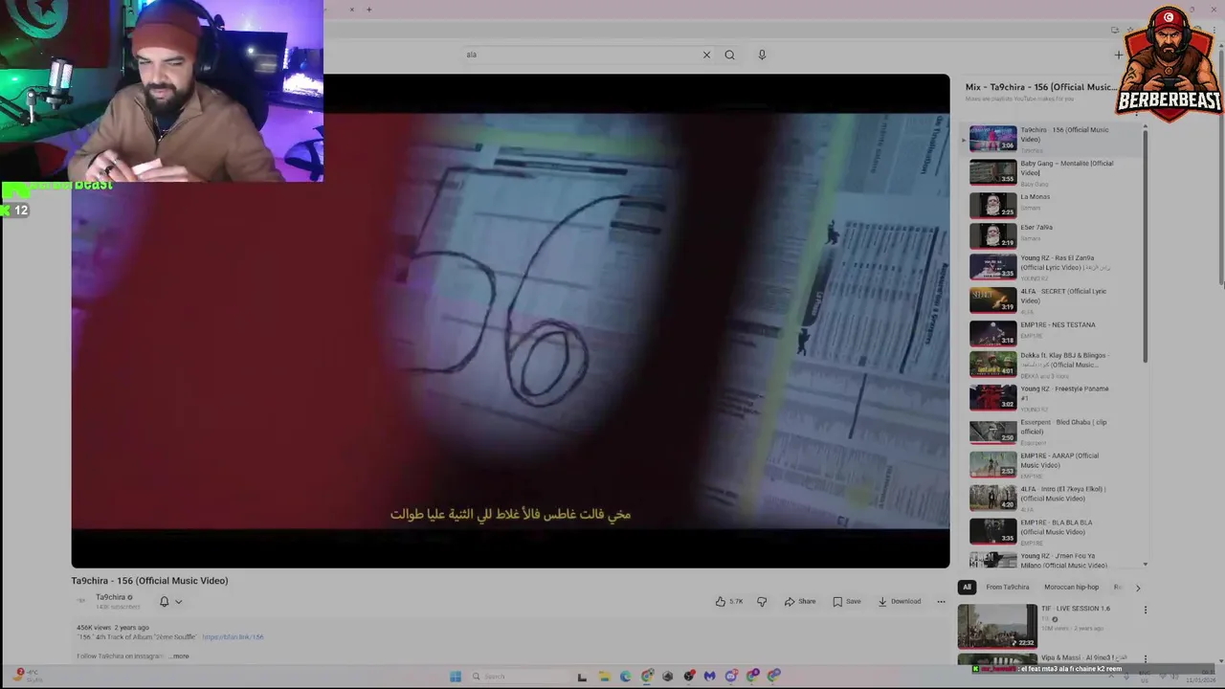1225x689 pixels.
Task: Click the 156 music video player
Action: (x=510, y=321)
